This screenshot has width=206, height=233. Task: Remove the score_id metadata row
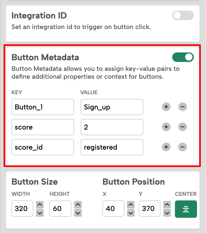click(x=182, y=147)
